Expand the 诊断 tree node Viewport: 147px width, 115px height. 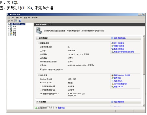(9, 31)
